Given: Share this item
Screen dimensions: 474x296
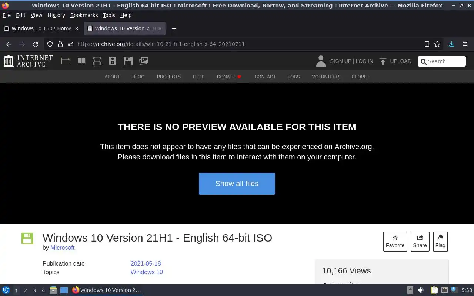Looking at the screenshot, I should [x=420, y=241].
